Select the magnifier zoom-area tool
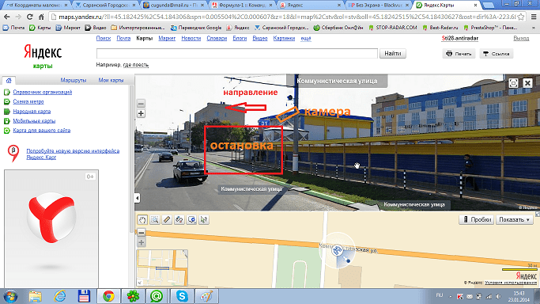Screen dimensions: 540x304 (155, 219)
